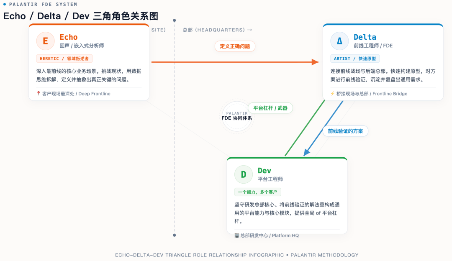The width and height of the screenshot is (452, 261).
Task: Click the Dev card title
Action: click(265, 171)
